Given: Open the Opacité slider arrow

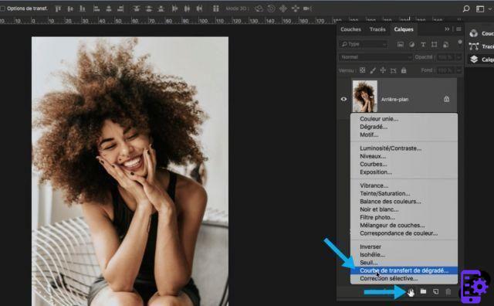Looking at the screenshot, I should point(459,57).
